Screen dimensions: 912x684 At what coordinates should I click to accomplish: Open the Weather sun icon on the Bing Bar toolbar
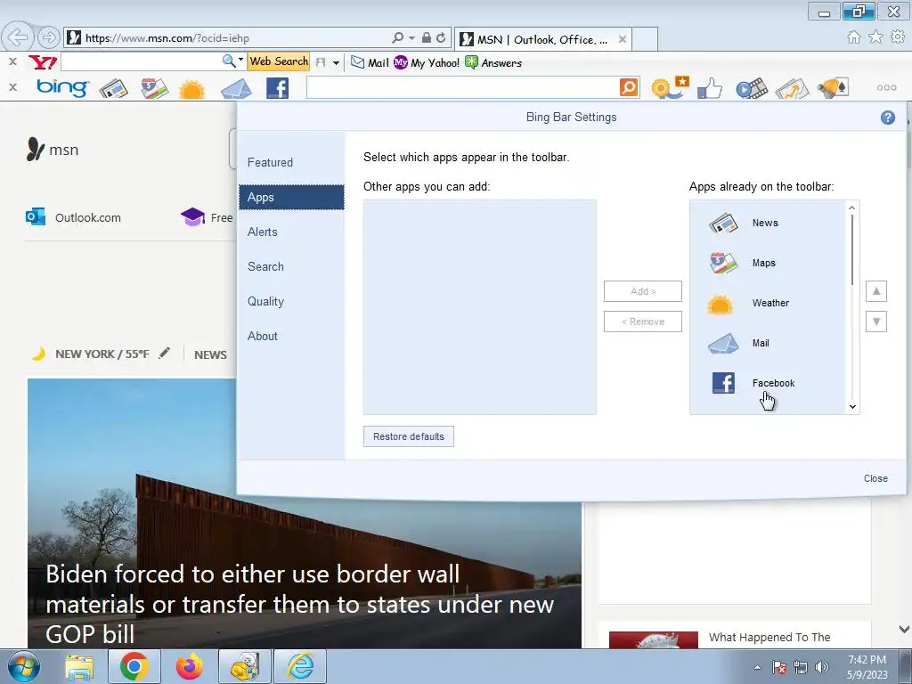pos(192,89)
